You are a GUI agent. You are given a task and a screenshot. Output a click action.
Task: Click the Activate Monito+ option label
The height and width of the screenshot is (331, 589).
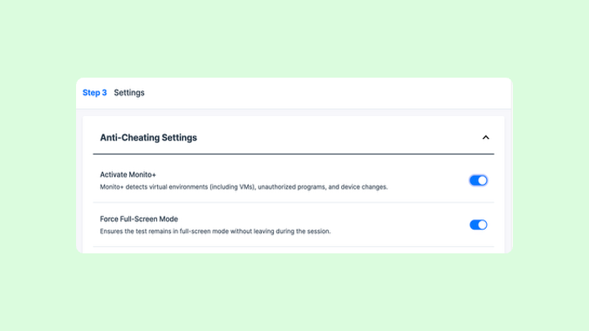[128, 175]
